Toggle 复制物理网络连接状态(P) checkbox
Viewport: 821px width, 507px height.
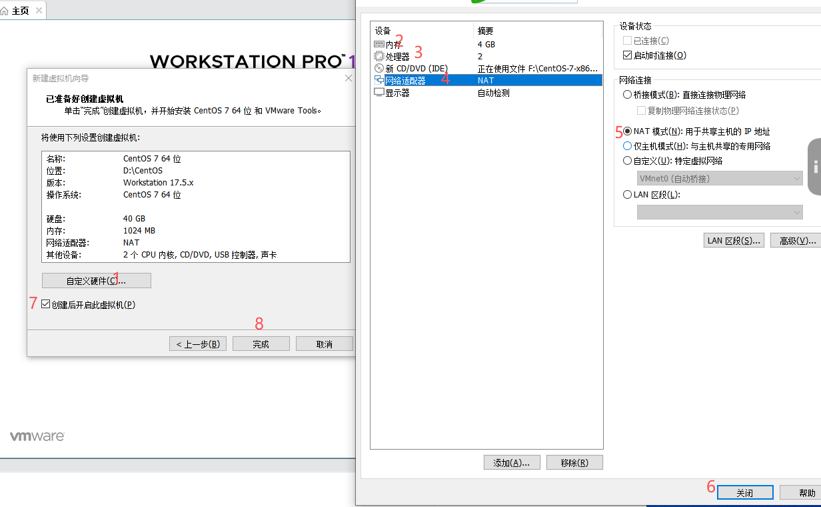[x=642, y=111]
